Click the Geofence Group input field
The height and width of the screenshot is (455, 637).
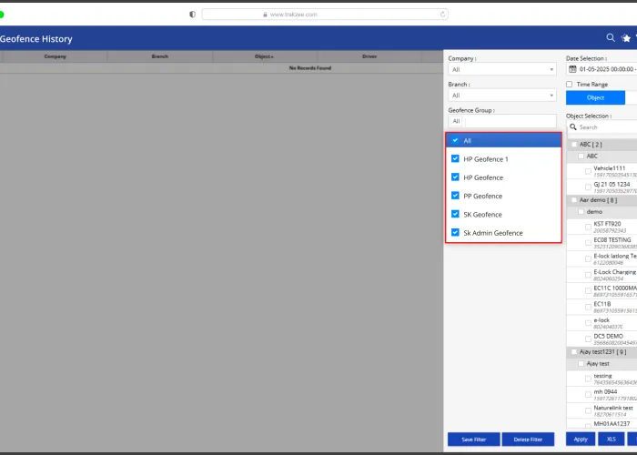510,121
